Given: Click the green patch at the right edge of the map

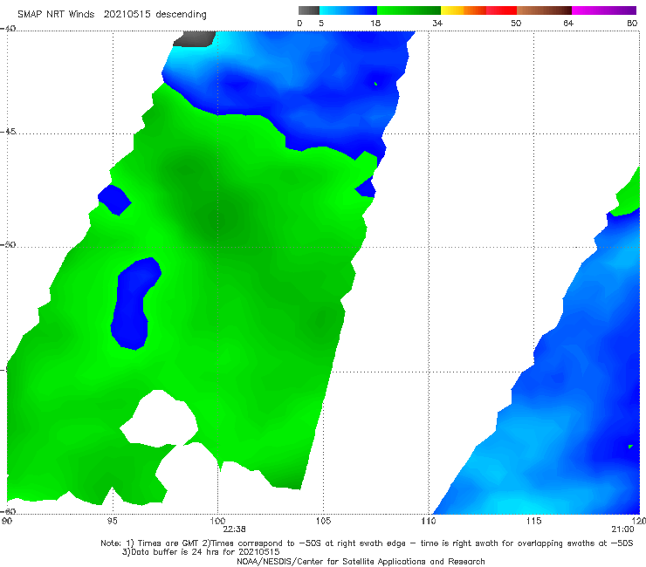Looking at the screenshot, I should [x=629, y=195].
